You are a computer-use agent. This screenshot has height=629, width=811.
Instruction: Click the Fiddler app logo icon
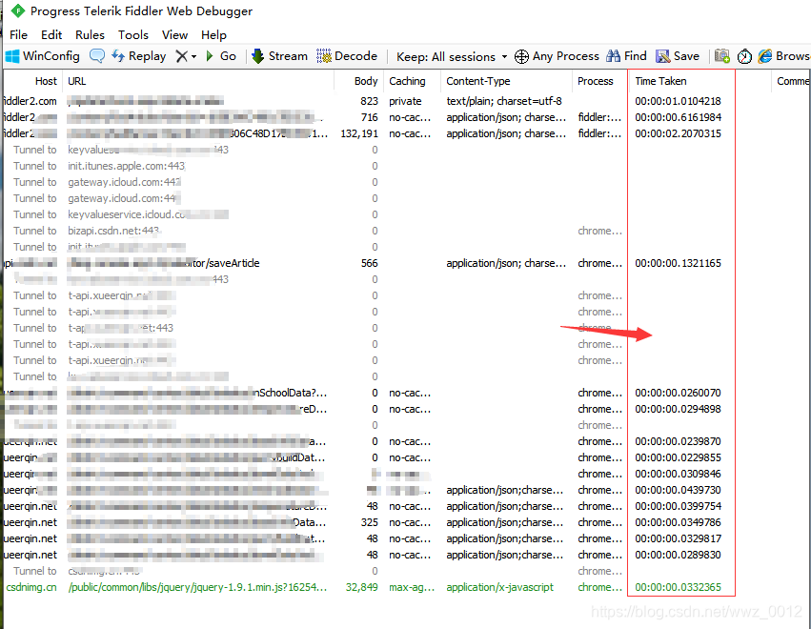point(17,10)
